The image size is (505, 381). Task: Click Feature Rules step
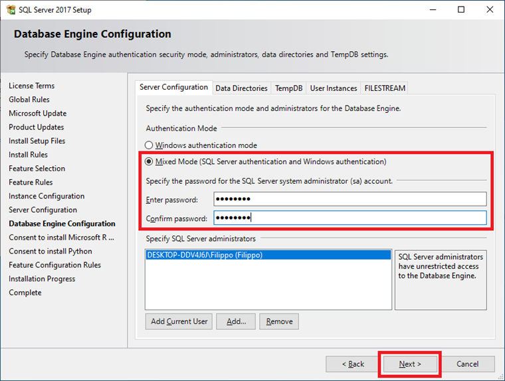click(31, 182)
